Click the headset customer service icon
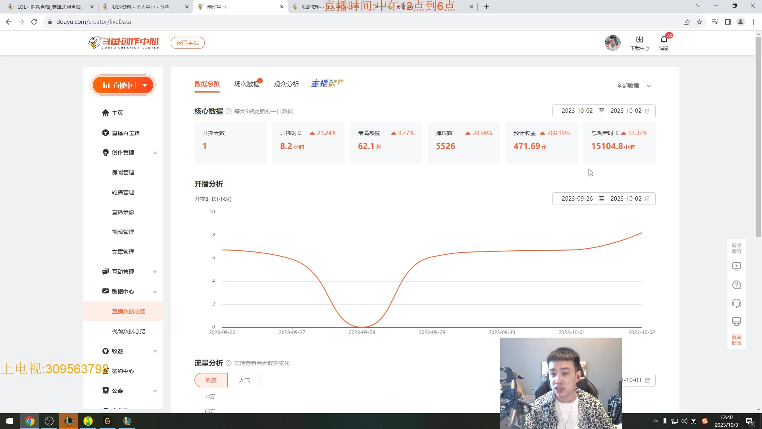Viewport: 762px width, 429px height. pos(736,303)
